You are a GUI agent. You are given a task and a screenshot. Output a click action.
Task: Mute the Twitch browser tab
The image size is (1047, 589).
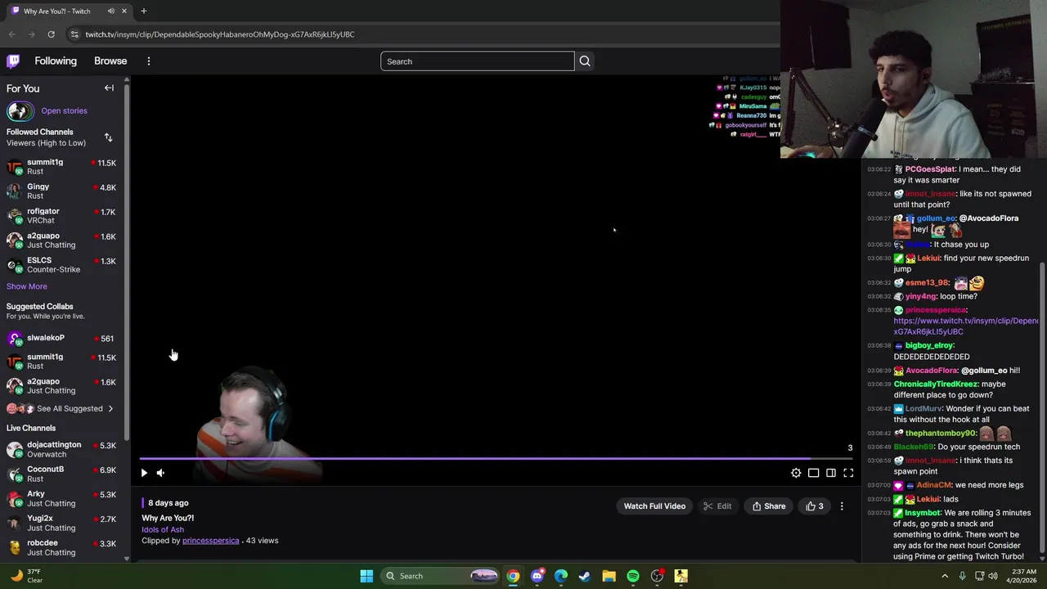(x=110, y=11)
